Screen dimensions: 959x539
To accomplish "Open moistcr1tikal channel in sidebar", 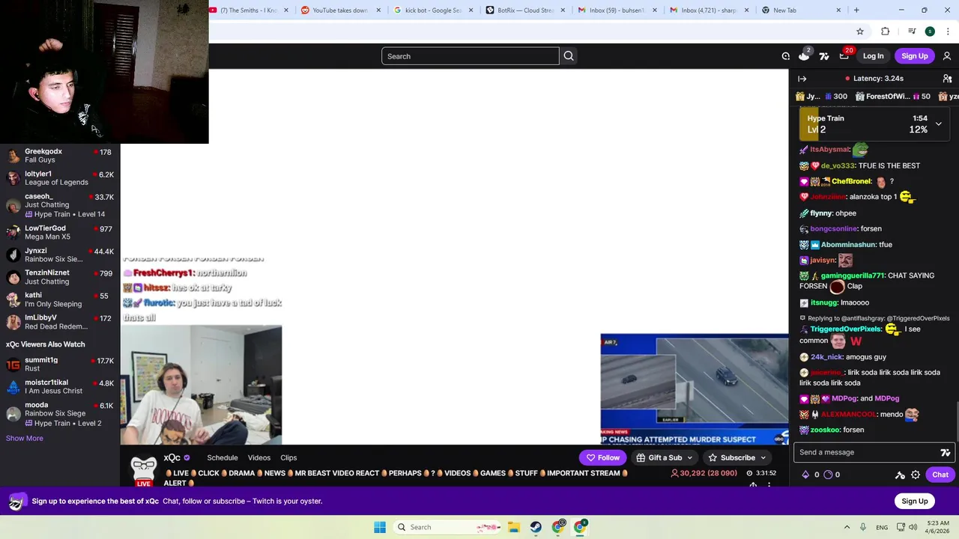I will [60, 387].
